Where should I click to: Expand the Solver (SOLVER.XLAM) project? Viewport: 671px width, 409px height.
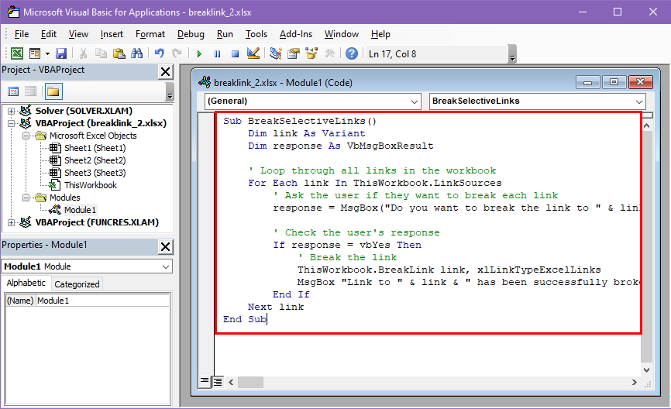[12, 112]
